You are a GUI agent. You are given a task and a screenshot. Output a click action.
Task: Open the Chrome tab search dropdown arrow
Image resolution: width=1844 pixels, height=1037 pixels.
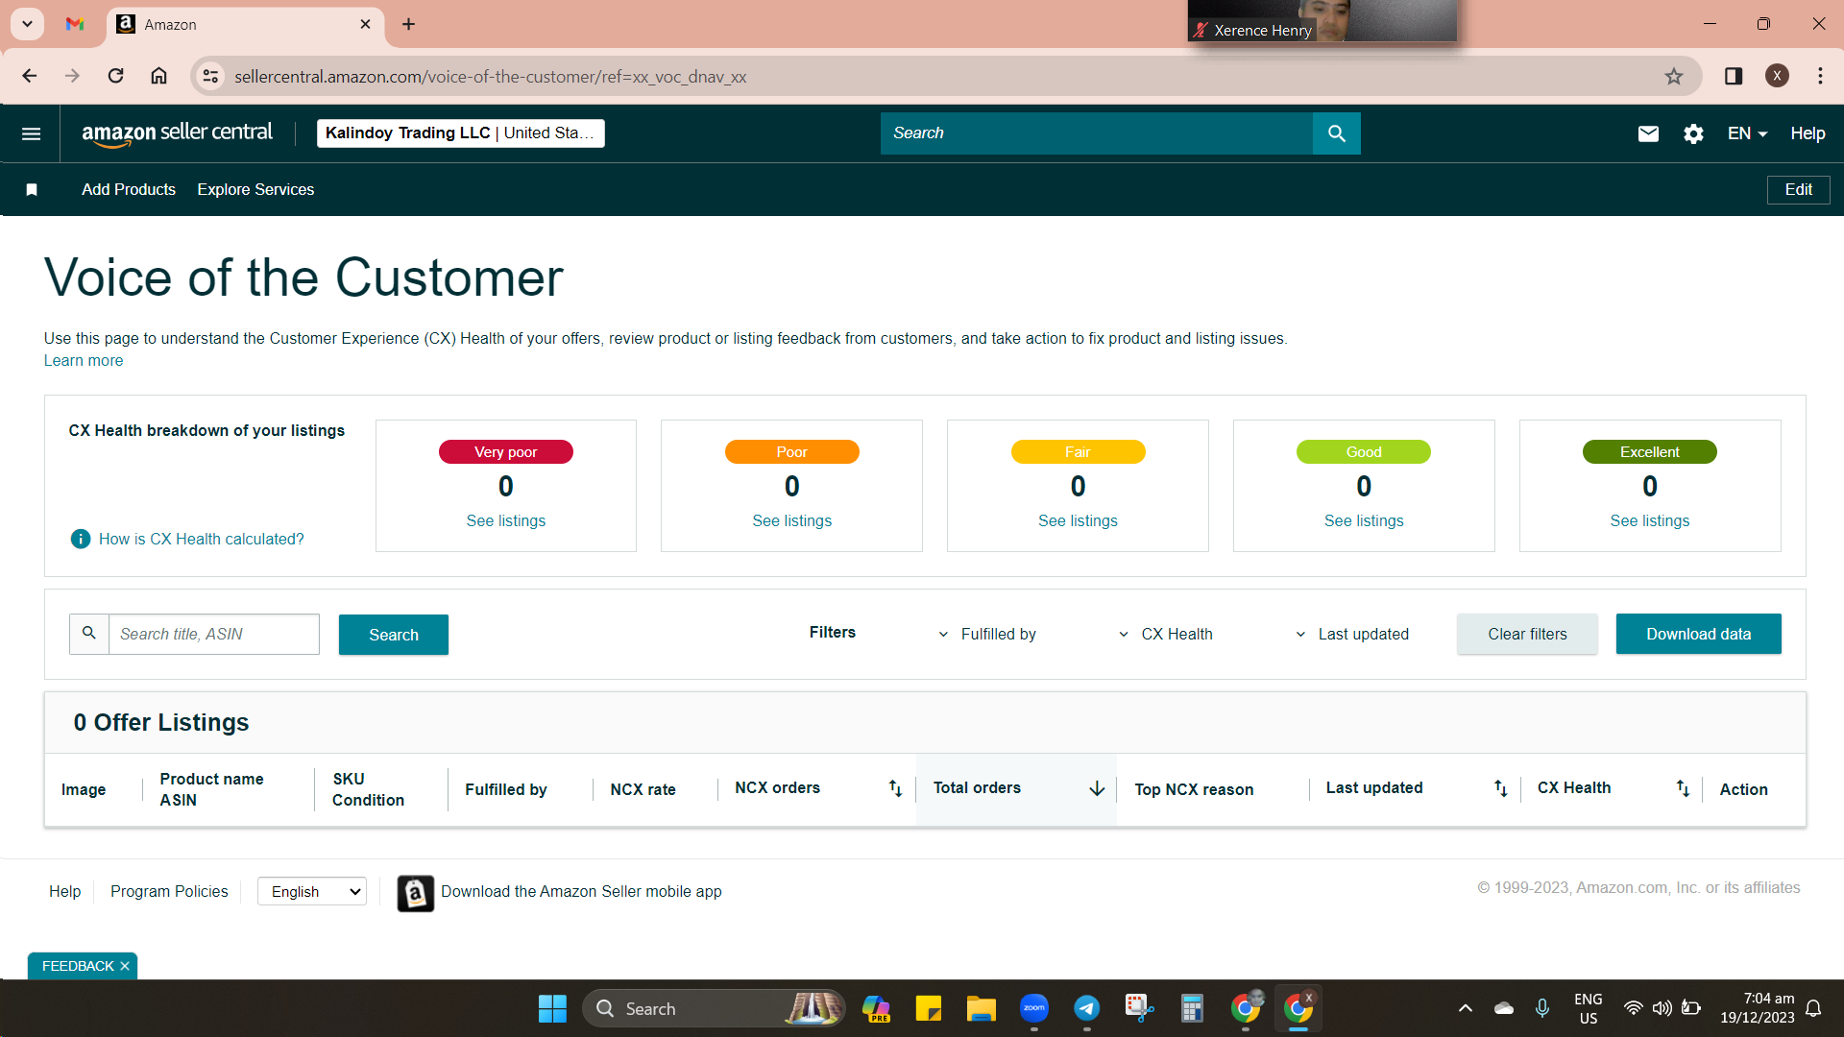click(x=28, y=24)
